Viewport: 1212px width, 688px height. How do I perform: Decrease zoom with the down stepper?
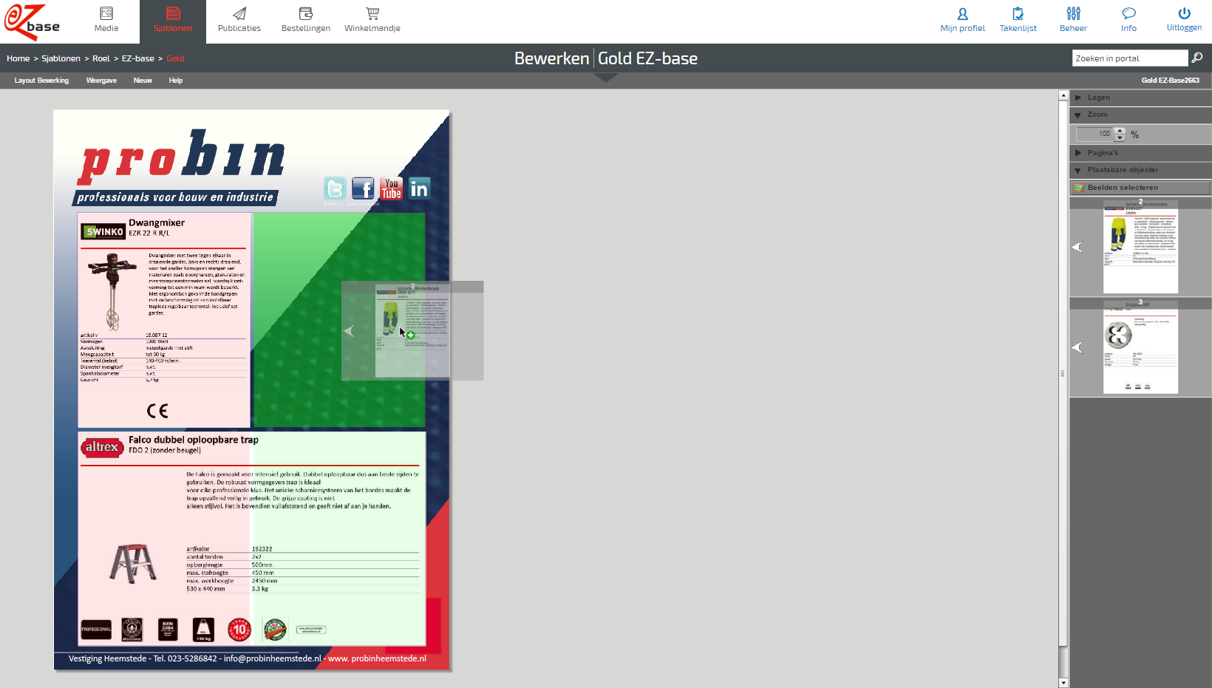point(1120,137)
